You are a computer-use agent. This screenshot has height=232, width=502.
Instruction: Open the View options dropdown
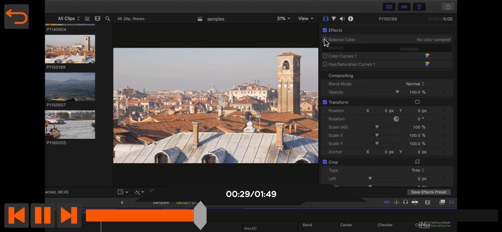(306, 19)
